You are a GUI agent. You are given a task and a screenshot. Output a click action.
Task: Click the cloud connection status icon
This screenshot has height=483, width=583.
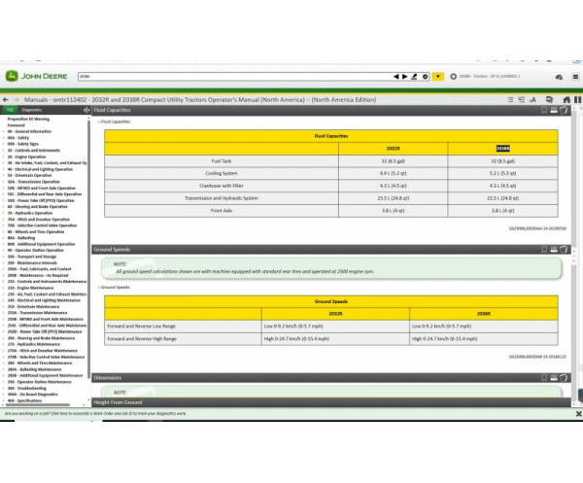coord(559,76)
